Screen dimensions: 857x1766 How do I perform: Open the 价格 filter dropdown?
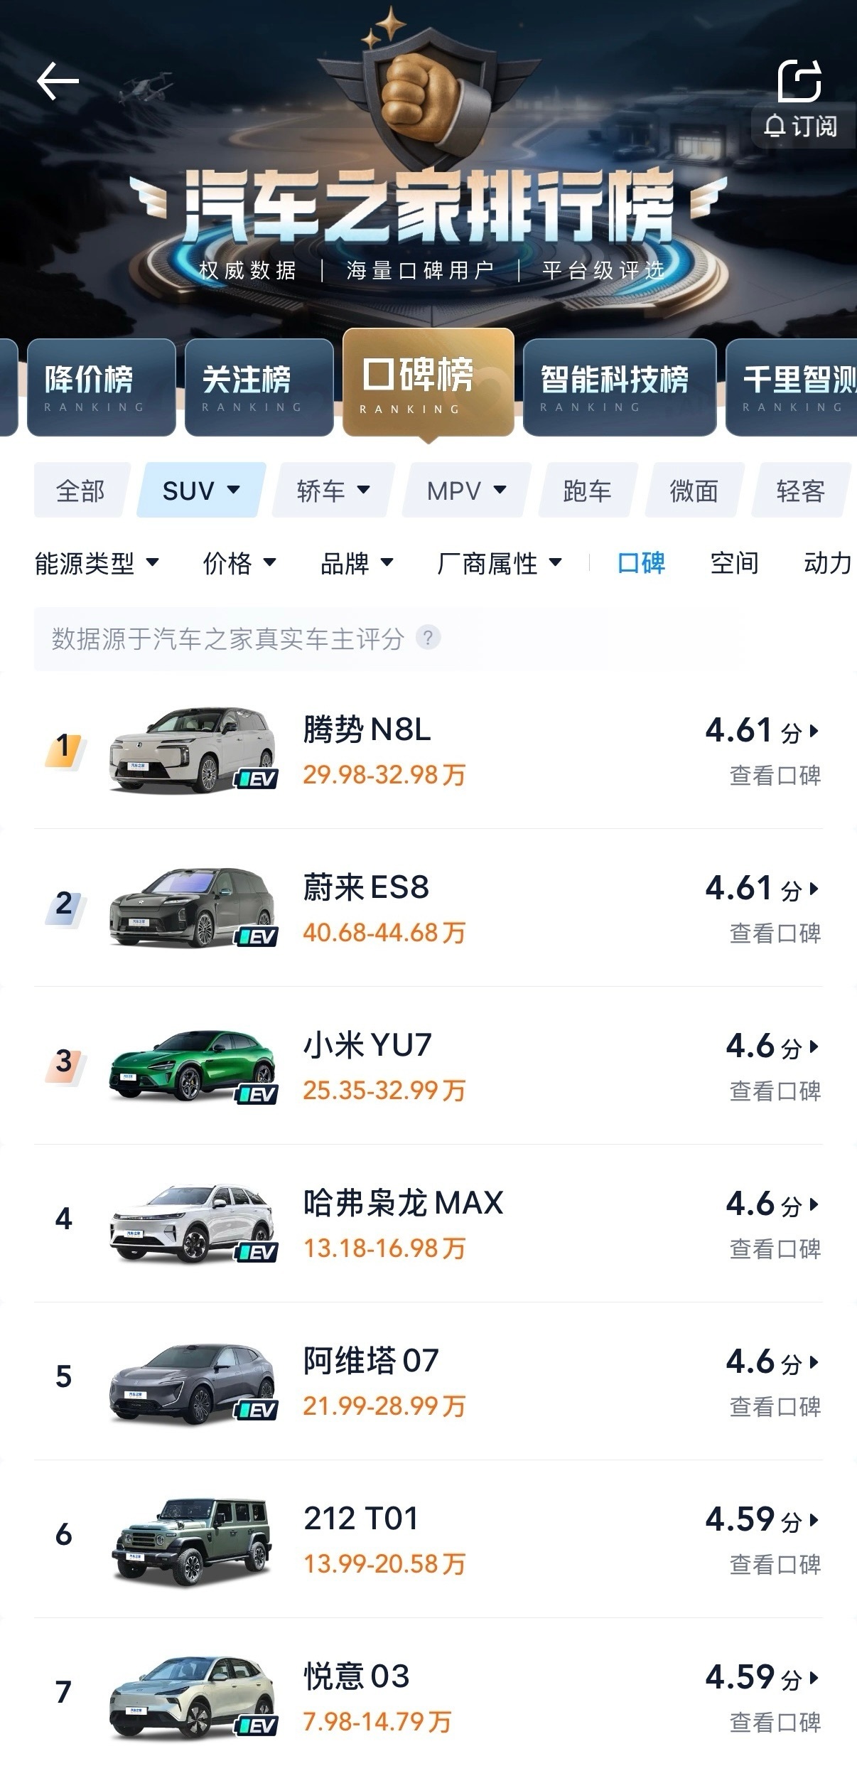(x=239, y=563)
